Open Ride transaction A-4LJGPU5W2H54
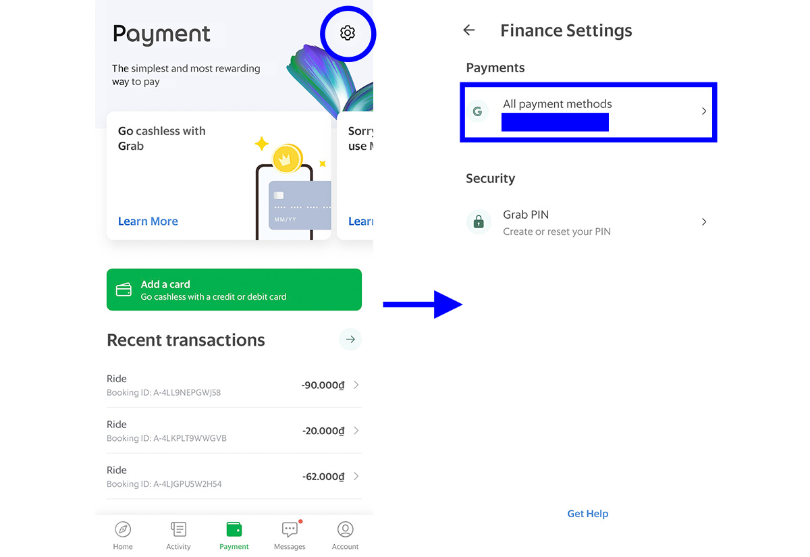This screenshot has height=557, width=810. click(234, 477)
